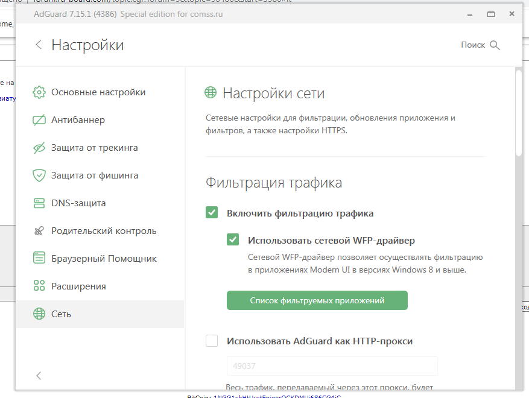Click the globe icon in Настройки сети heading
The image size is (529, 398).
(x=211, y=92)
